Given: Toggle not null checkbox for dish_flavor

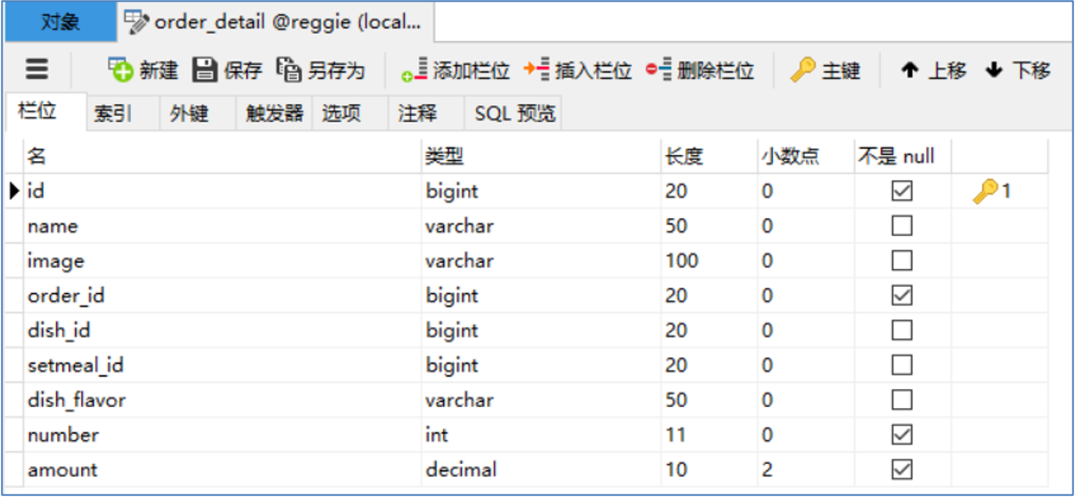Looking at the screenshot, I should click(x=902, y=399).
